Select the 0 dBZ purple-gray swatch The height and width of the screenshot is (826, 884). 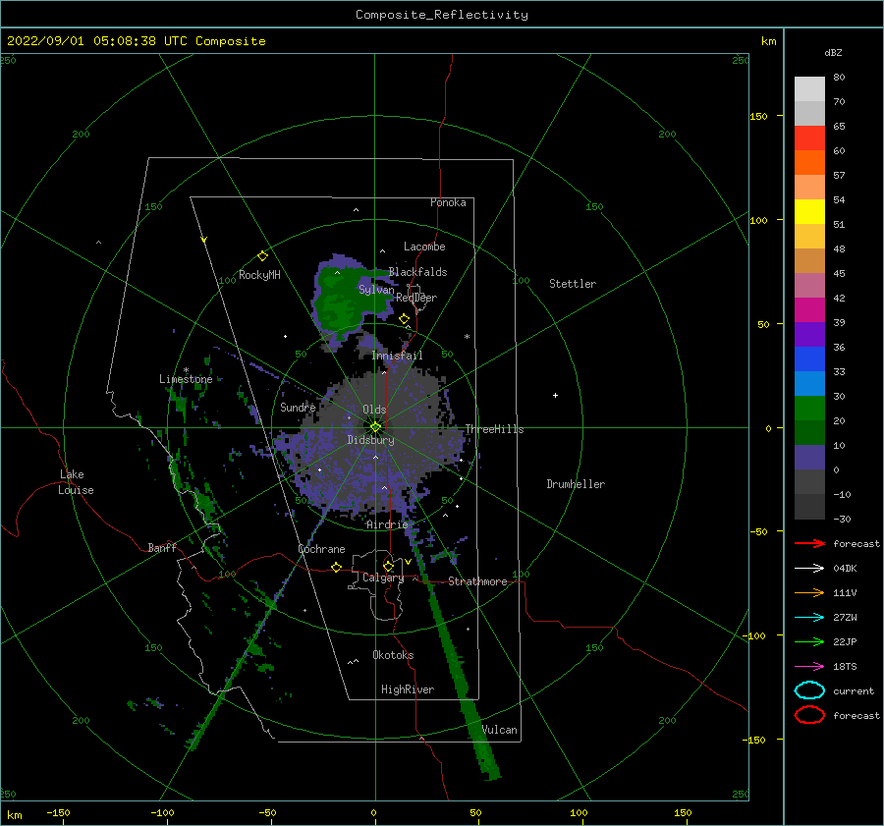(809, 458)
